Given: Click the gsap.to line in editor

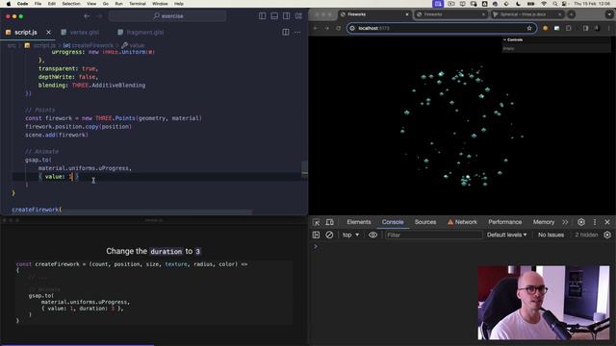Looking at the screenshot, I should click(x=38, y=160).
